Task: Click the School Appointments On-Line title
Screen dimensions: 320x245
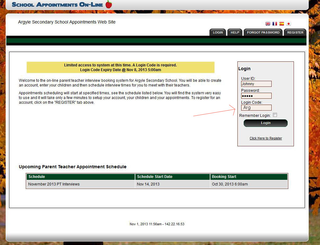Action: click(x=57, y=5)
